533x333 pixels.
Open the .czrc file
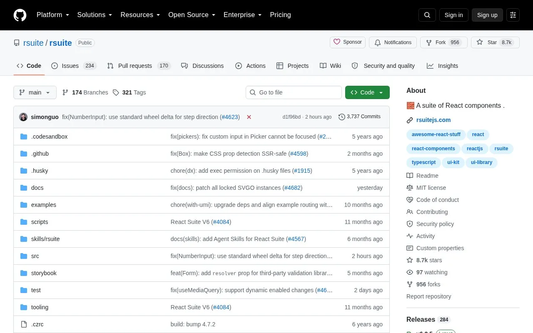pyautogui.click(x=37, y=324)
